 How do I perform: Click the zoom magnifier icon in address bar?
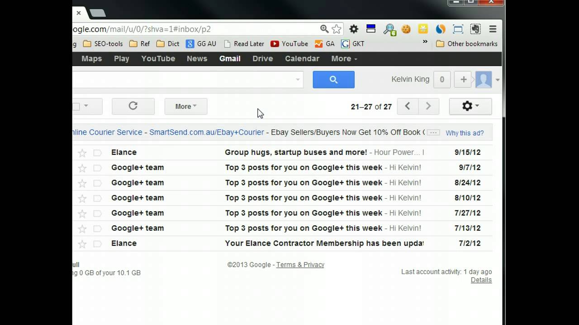point(324,29)
